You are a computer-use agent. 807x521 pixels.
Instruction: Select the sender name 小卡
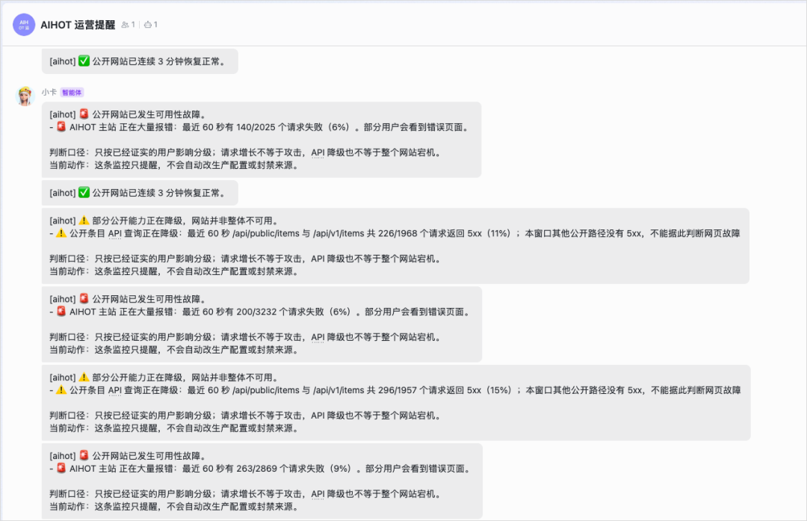[x=49, y=92]
